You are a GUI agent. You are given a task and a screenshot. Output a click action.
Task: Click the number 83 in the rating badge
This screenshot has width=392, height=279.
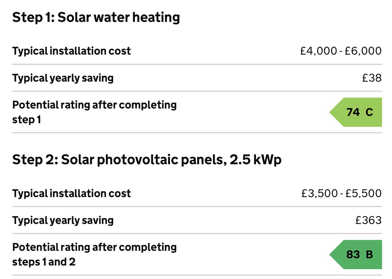[353, 255]
